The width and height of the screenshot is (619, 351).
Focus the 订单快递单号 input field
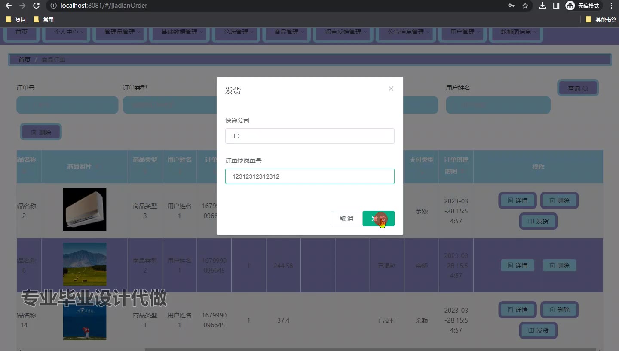click(309, 176)
